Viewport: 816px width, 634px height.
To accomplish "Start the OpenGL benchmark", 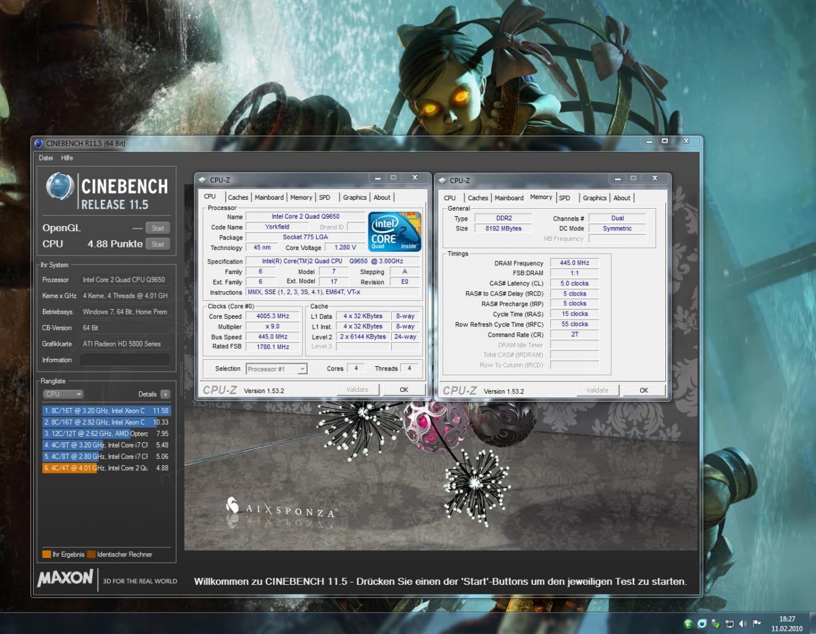I will point(157,228).
